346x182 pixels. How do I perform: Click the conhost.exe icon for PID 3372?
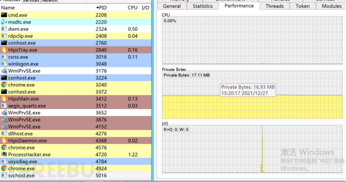4,92
